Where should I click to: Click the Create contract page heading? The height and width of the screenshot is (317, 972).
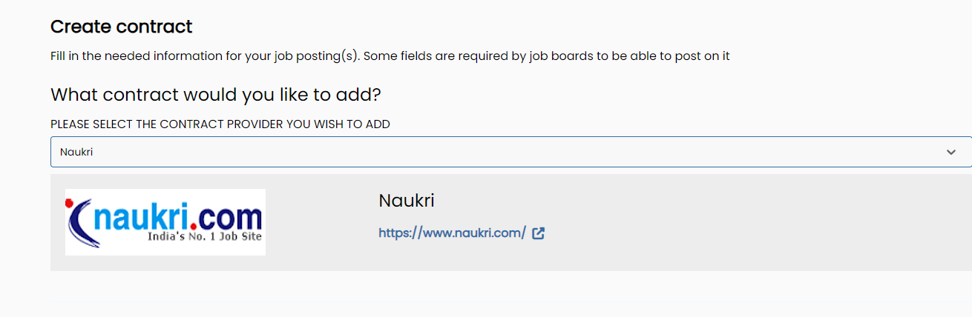(122, 27)
